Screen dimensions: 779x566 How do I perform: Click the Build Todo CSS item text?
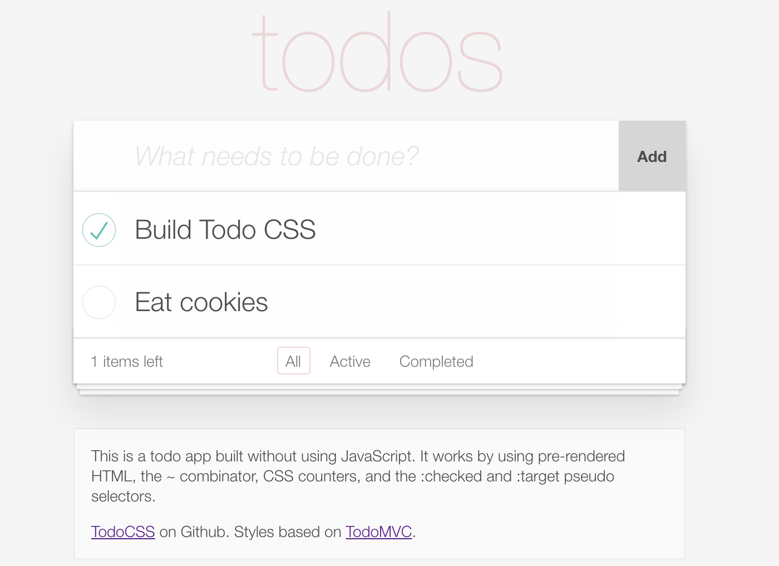pos(225,230)
